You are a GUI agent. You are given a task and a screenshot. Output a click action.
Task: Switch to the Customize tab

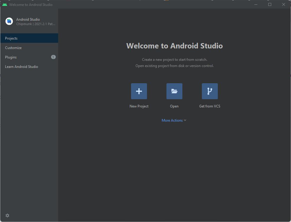point(29,48)
